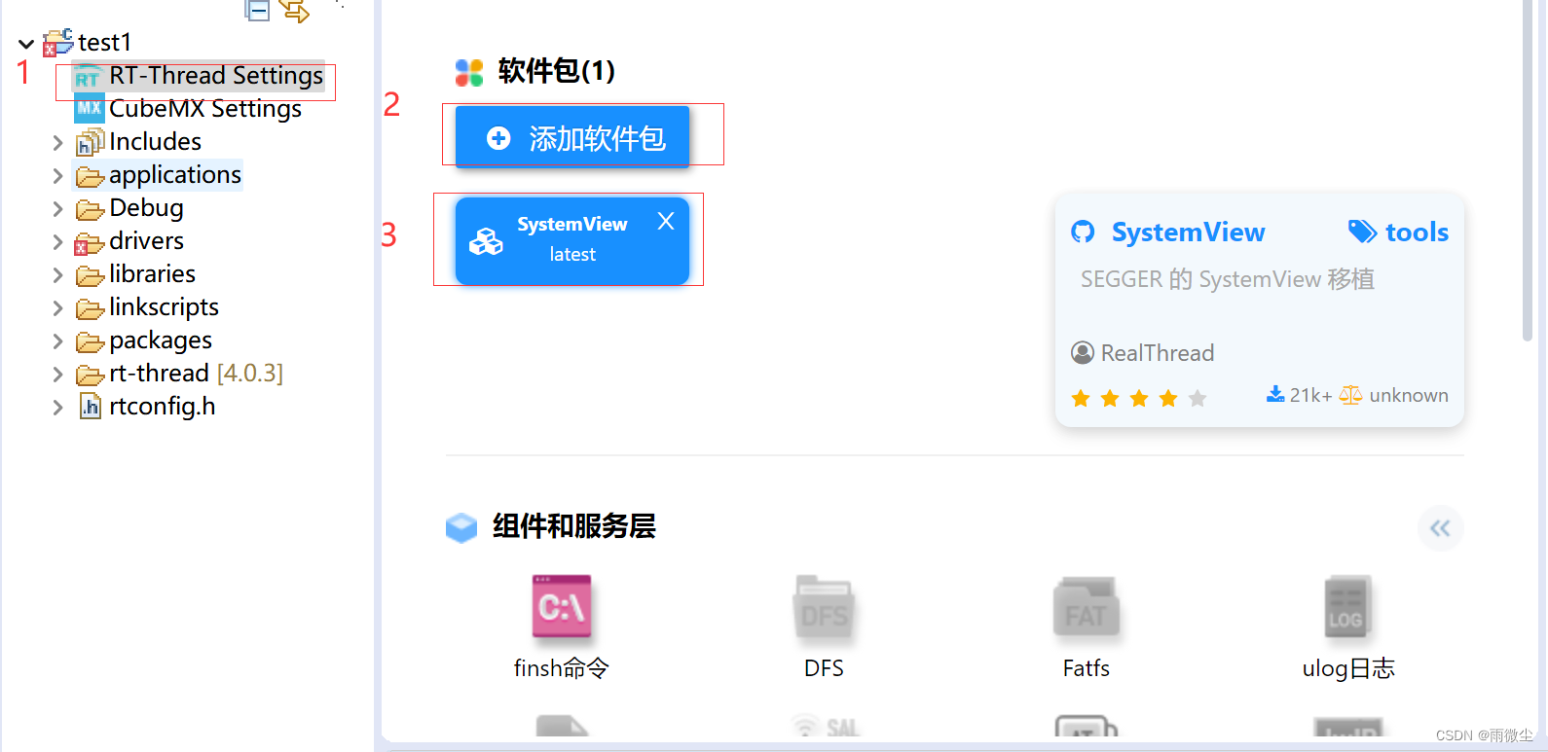This screenshot has height=752, width=1548.
Task: Click the link with editor toolbar icon
Action: click(294, 11)
